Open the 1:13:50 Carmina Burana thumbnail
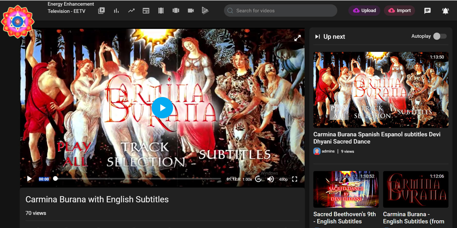 tap(381, 90)
